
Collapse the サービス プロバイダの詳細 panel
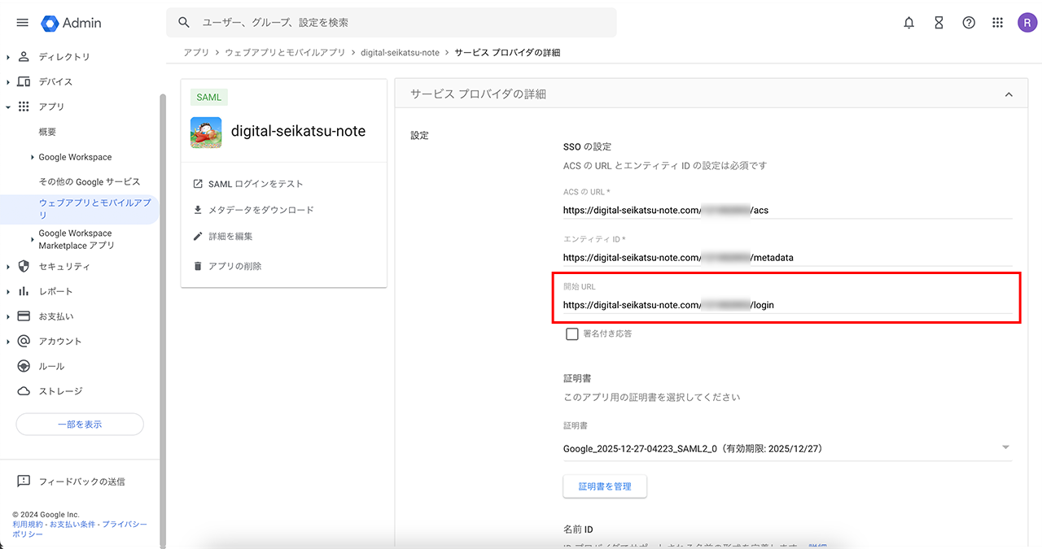pos(1009,94)
